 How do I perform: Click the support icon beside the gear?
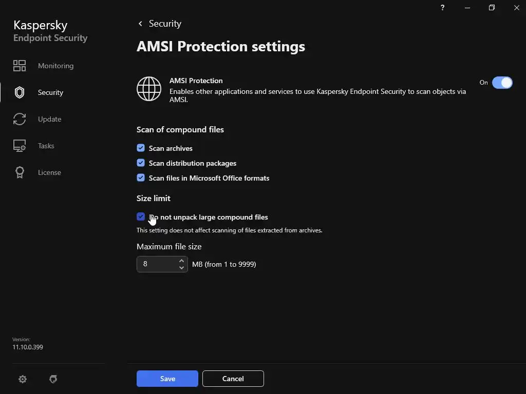click(53, 379)
